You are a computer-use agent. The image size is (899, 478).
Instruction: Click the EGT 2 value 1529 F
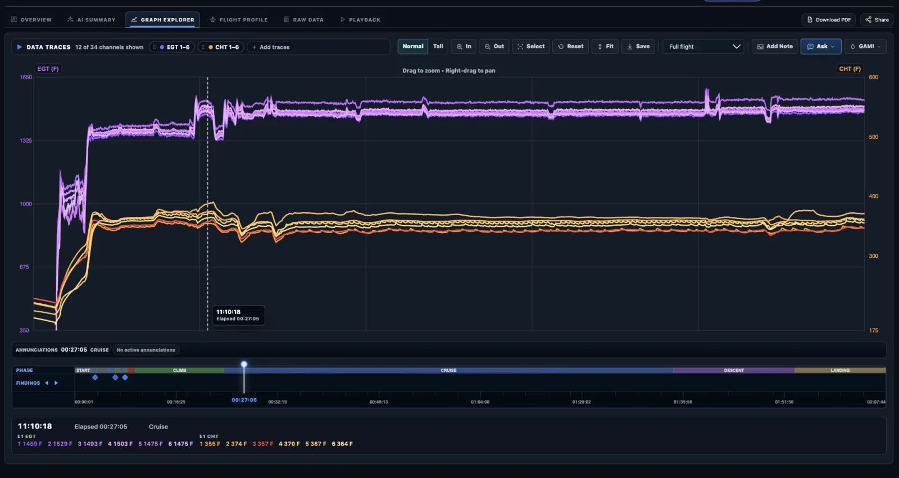(x=60, y=444)
